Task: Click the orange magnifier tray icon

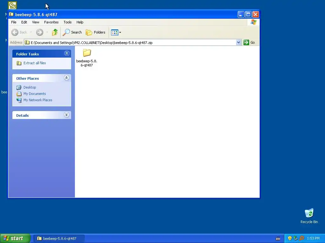Action: click(302, 238)
